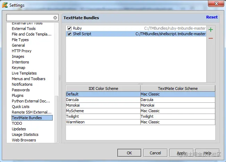Select Intentions in the list
Image resolution: width=226 pixels, height=162 pixels.
(20, 62)
